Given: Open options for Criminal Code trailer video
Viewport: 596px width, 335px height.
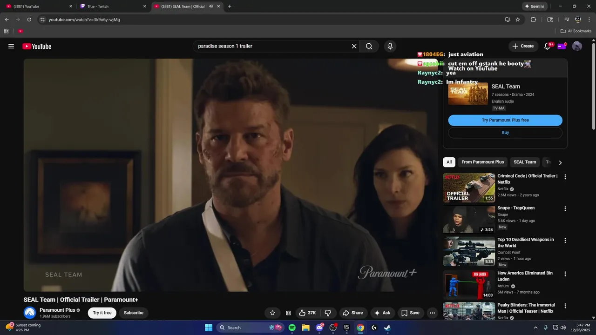Looking at the screenshot, I should [x=565, y=177].
